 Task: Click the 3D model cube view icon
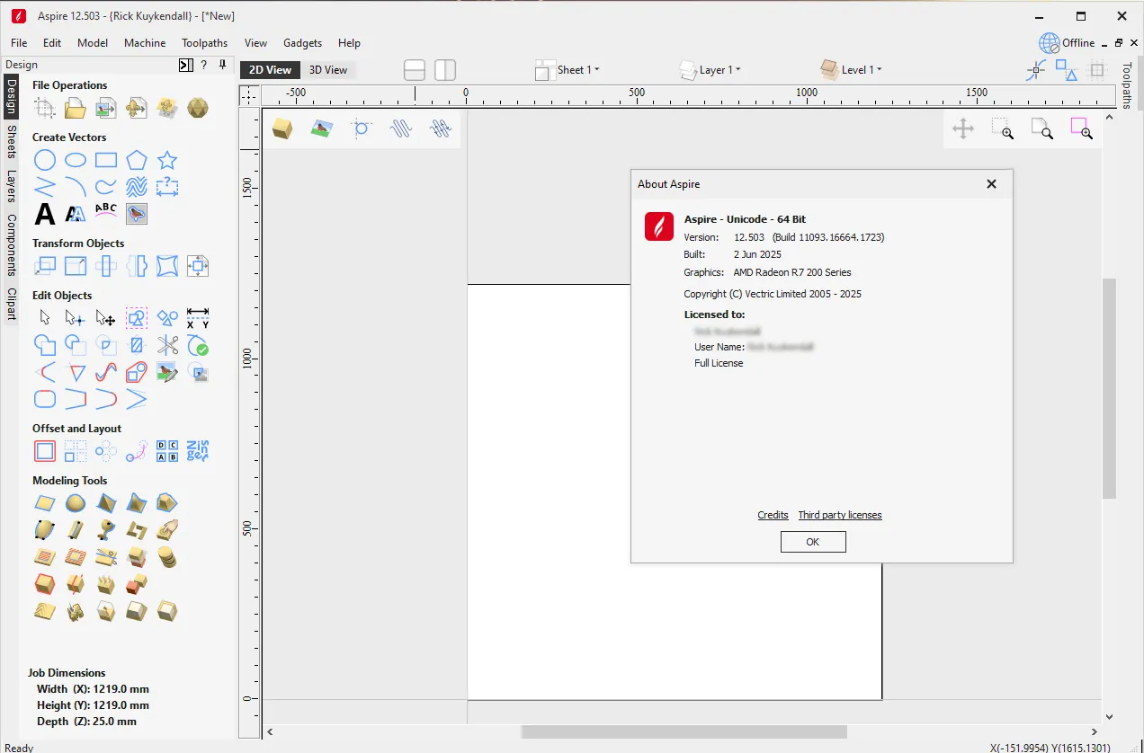283,129
